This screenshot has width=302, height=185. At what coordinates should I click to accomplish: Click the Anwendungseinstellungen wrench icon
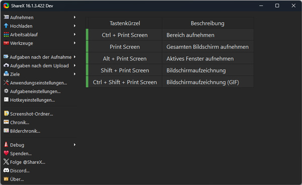6,83
